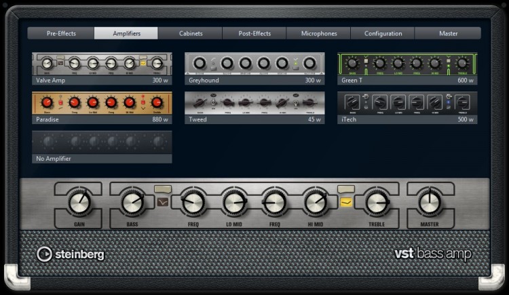The height and width of the screenshot is (295, 509).
Task: Click the Lo Mid knob
Action: click(x=233, y=203)
